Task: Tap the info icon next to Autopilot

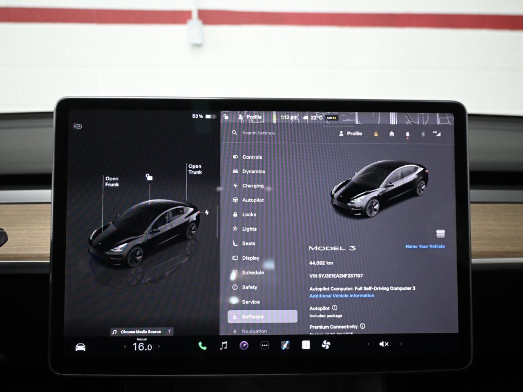Action: (x=335, y=307)
